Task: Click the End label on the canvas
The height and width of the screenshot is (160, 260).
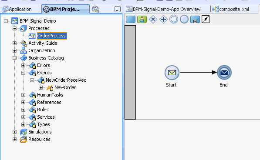Action: point(223,85)
